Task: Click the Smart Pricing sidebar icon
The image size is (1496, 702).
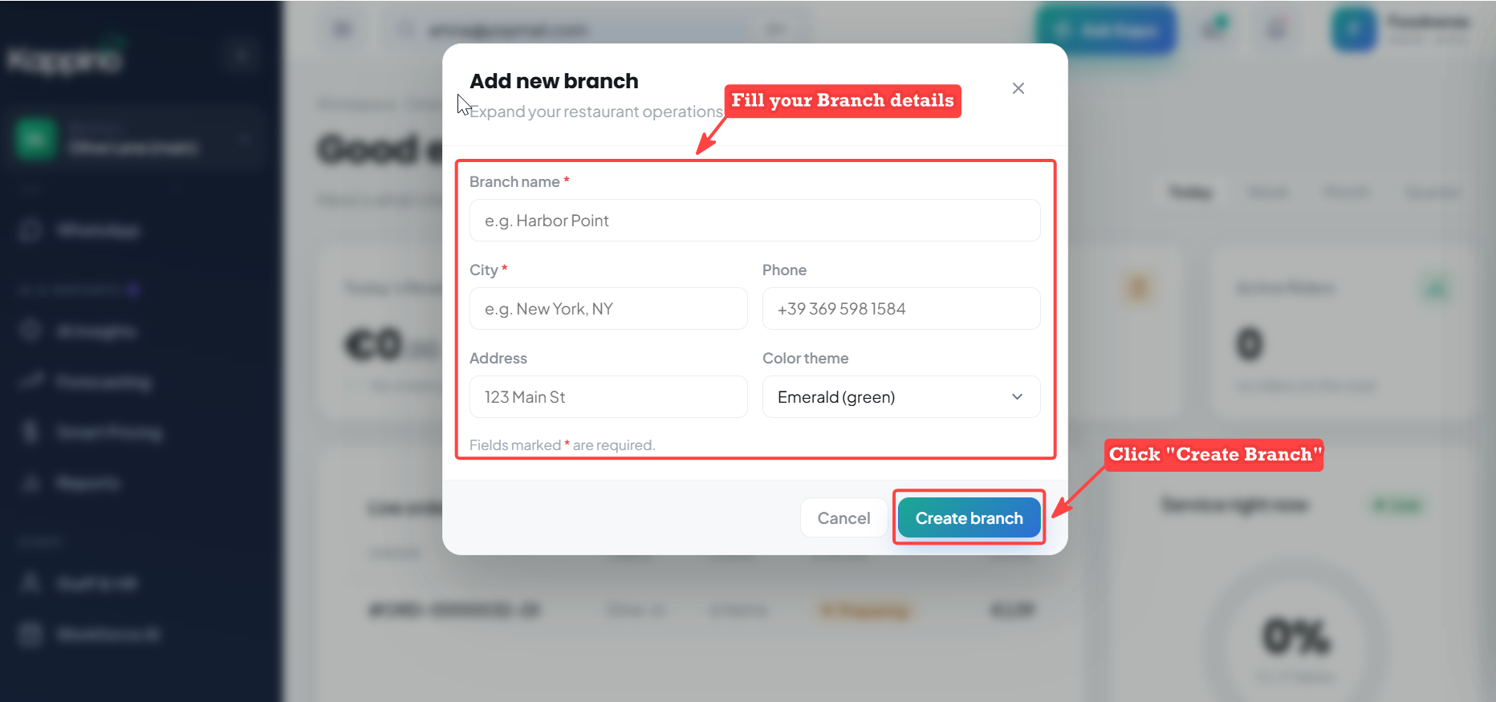Action: tap(30, 432)
